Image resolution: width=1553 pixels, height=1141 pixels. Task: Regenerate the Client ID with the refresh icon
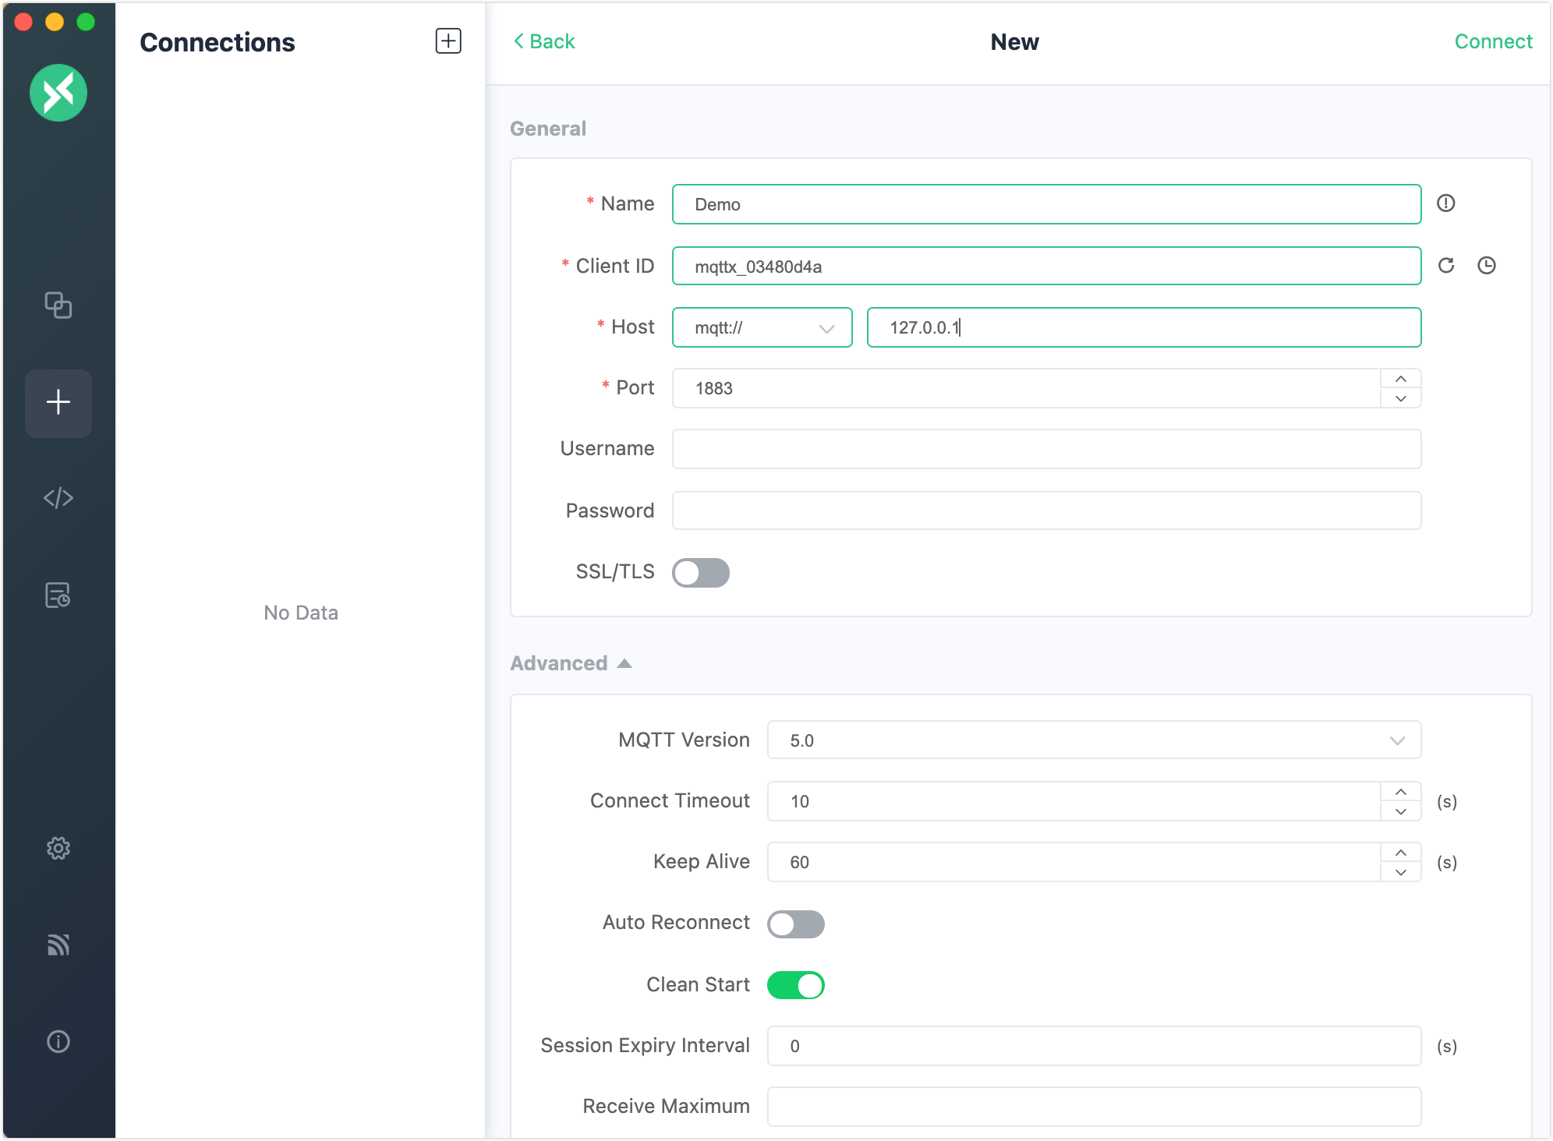tap(1447, 266)
